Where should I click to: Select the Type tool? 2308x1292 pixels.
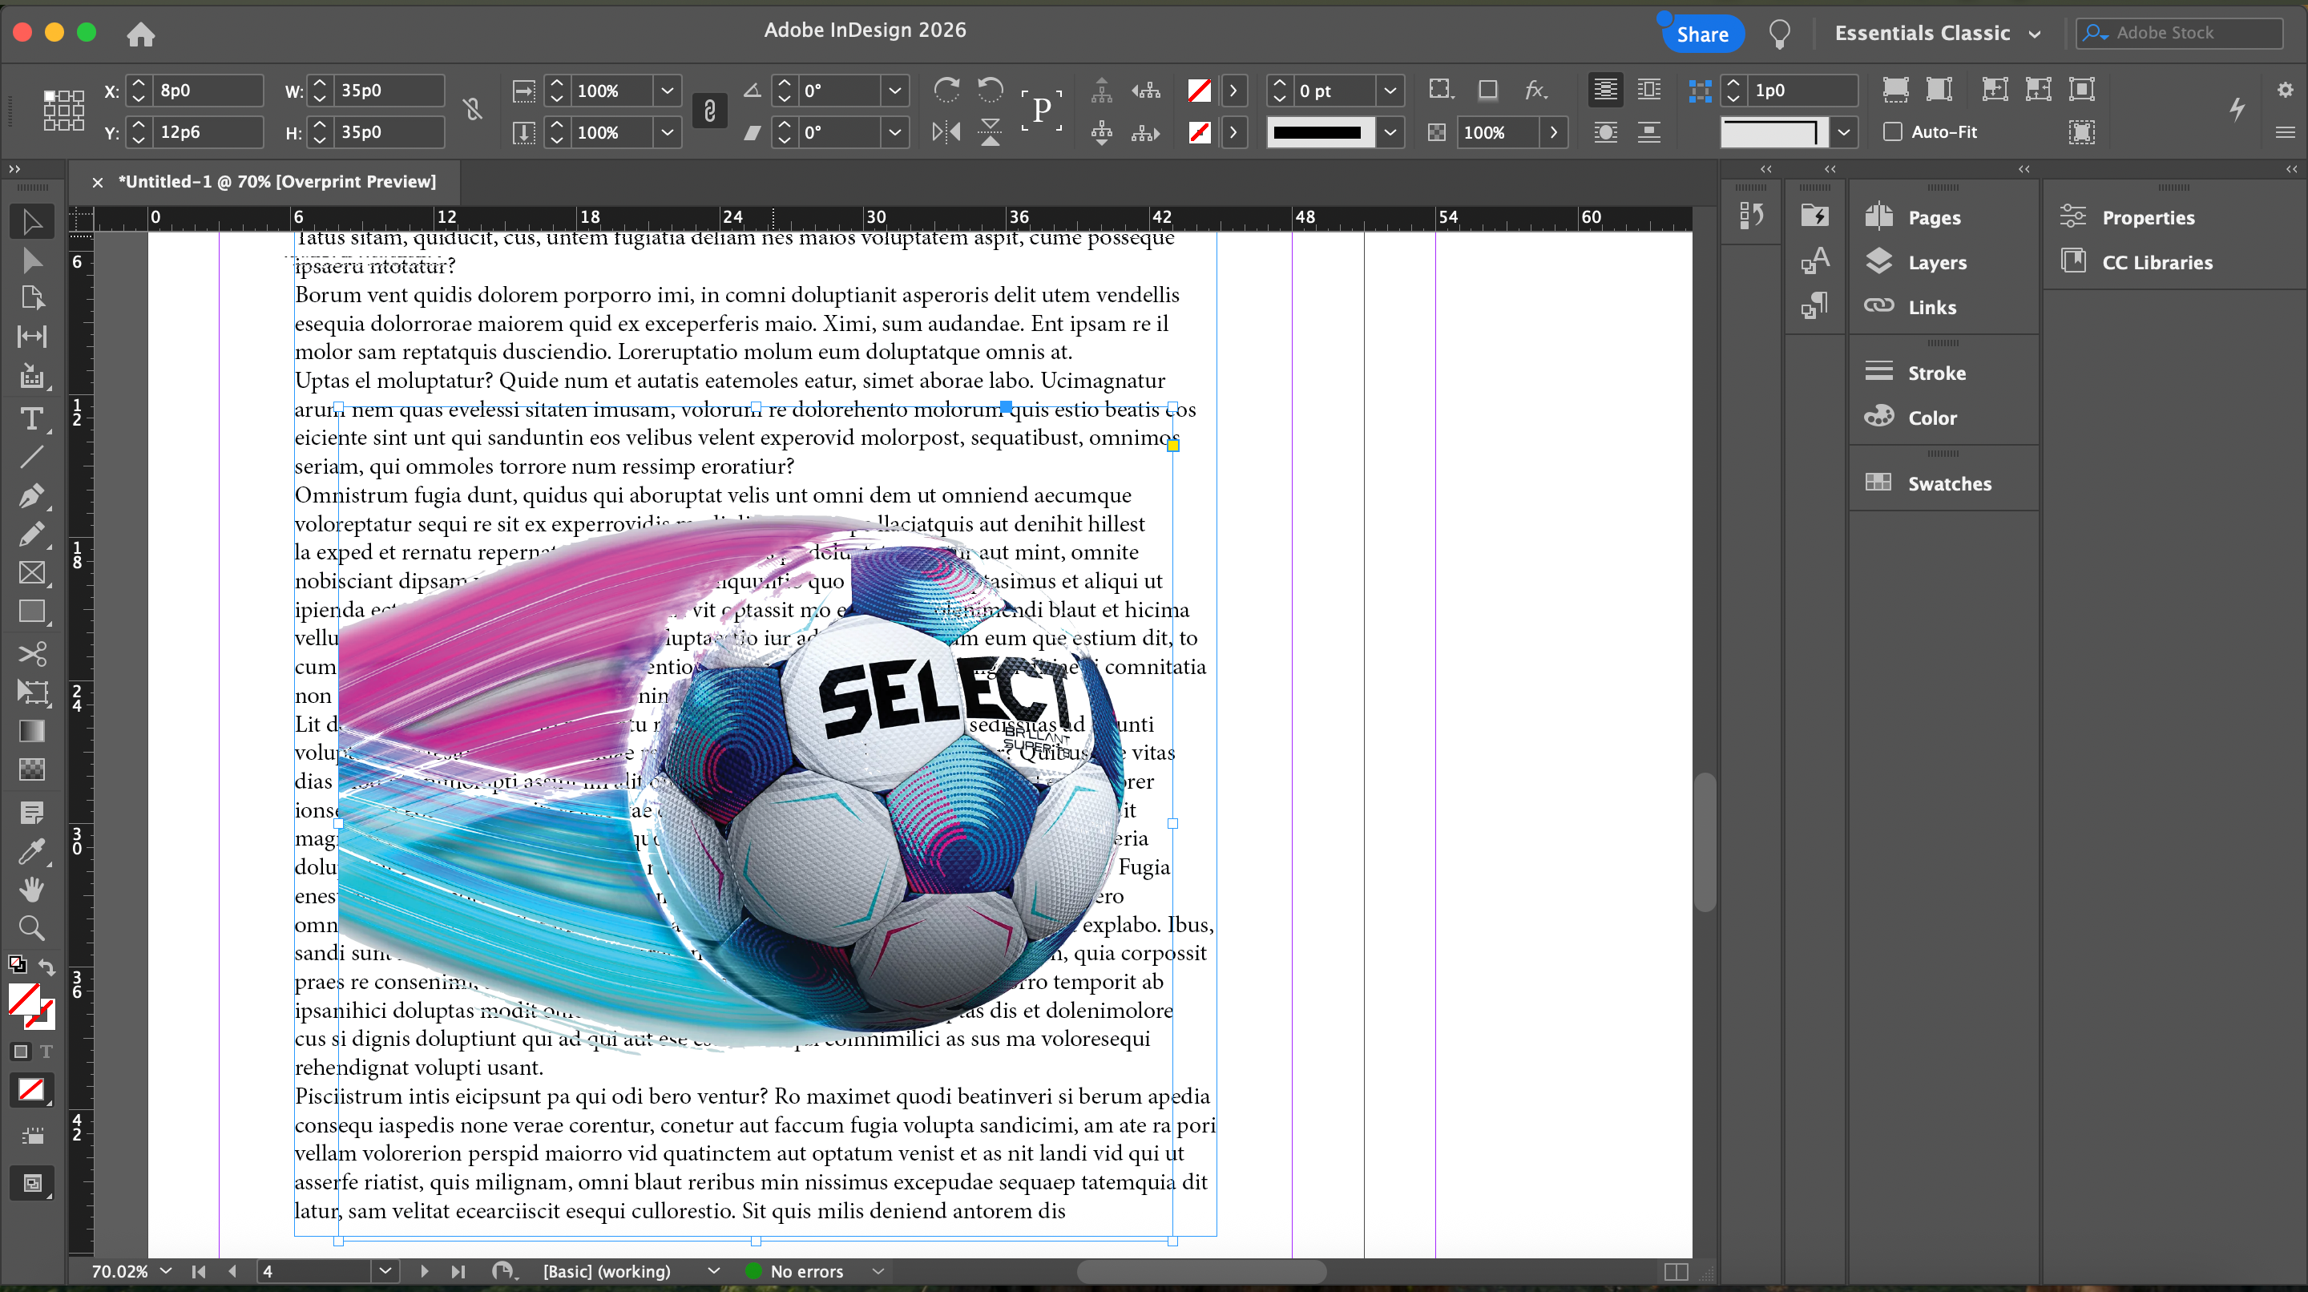[31, 418]
